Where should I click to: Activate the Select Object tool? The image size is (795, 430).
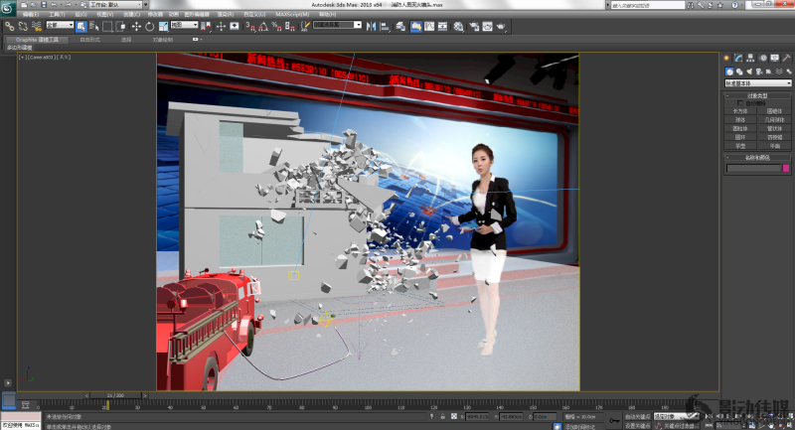tap(80, 26)
